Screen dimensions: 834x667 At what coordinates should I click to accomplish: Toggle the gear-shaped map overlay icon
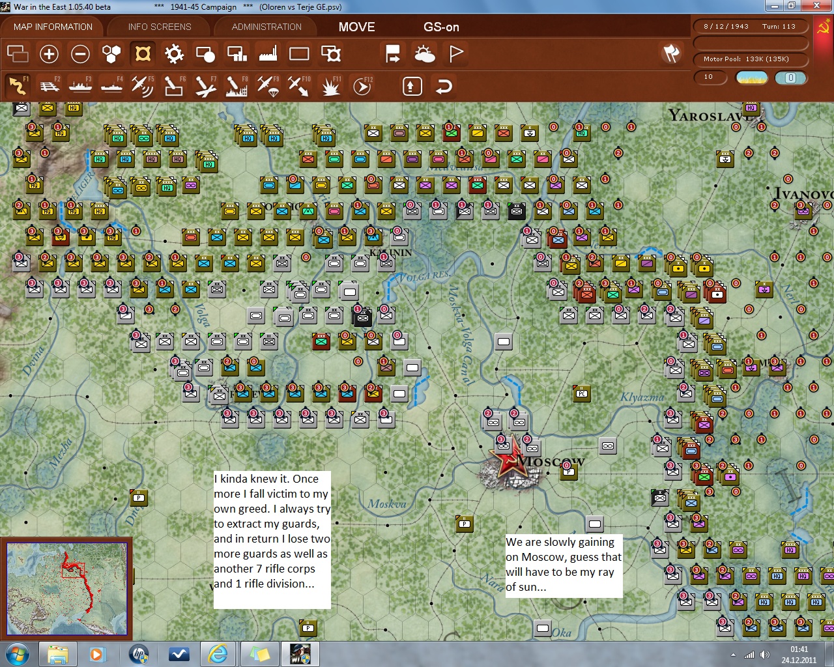(x=174, y=53)
